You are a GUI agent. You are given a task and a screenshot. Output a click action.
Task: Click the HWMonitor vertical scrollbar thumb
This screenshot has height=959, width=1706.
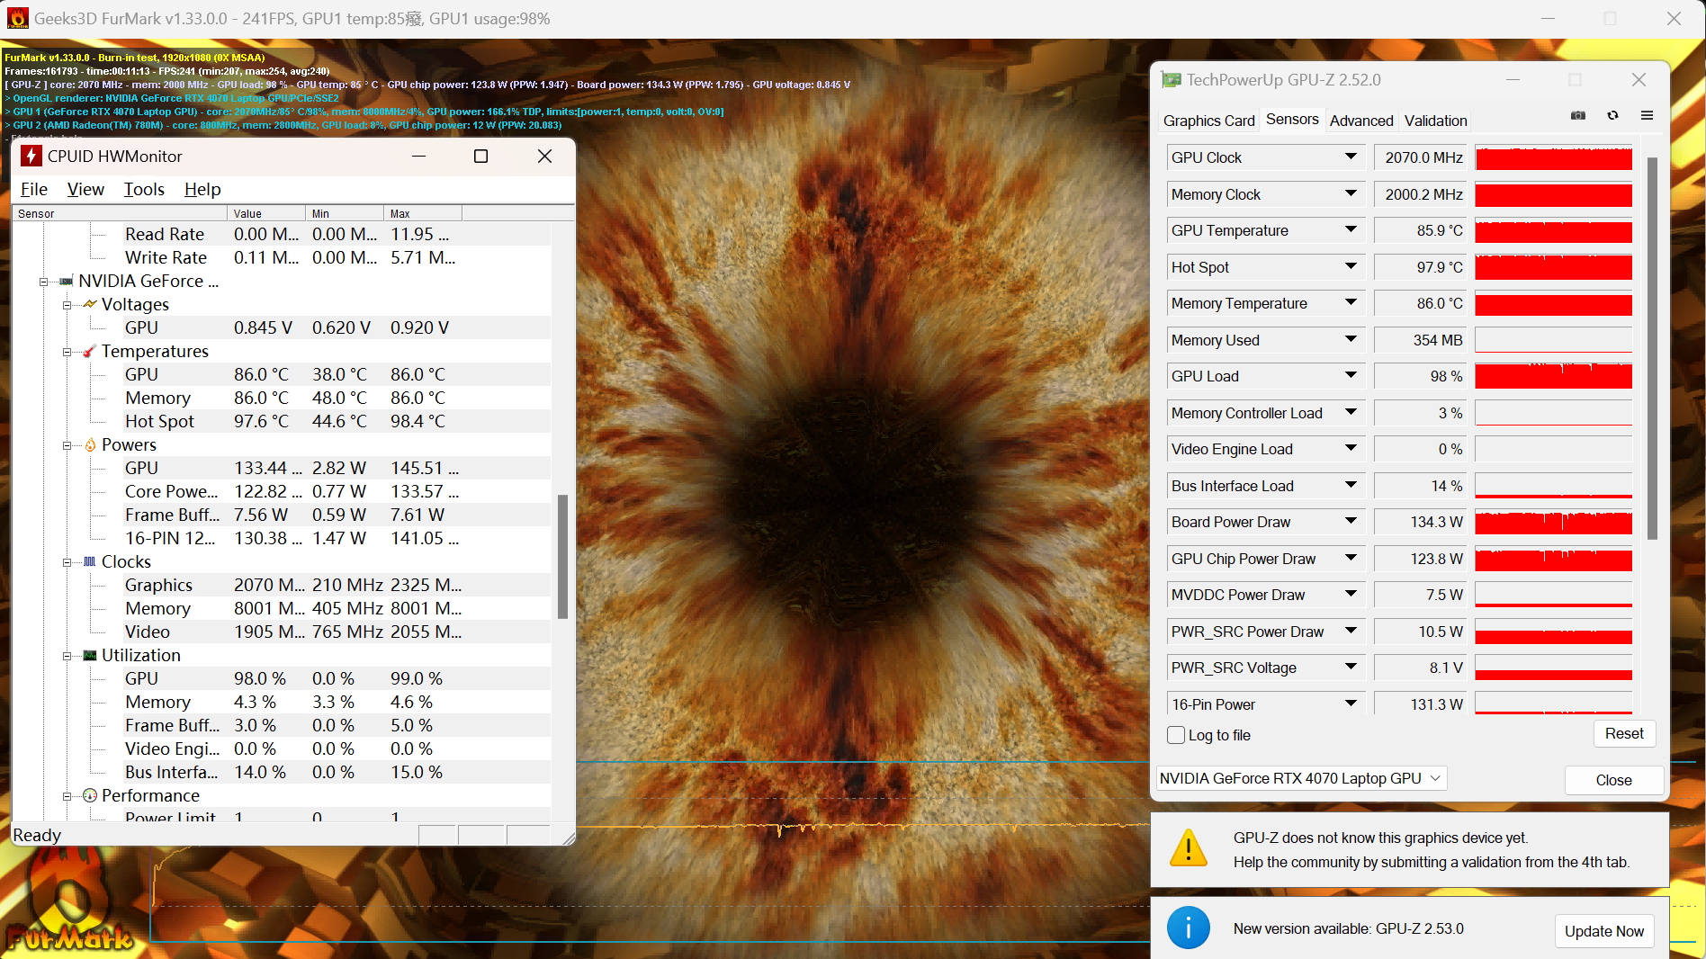coord(563,556)
